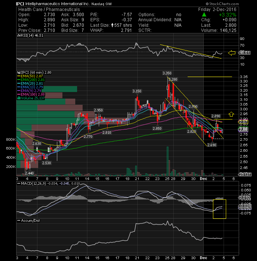Click the 2.440 low price label
Viewport: 257px width, 261px height.
point(29,173)
